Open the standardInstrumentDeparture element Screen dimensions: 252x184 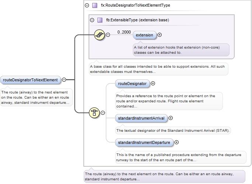[144, 142]
